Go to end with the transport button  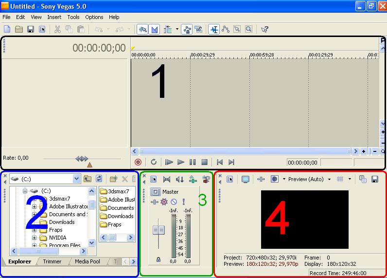click(x=231, y=162)
